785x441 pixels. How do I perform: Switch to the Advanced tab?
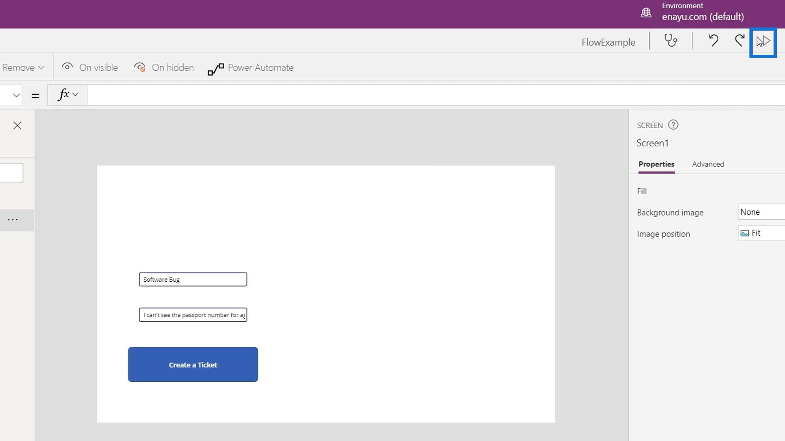point(708,164)
